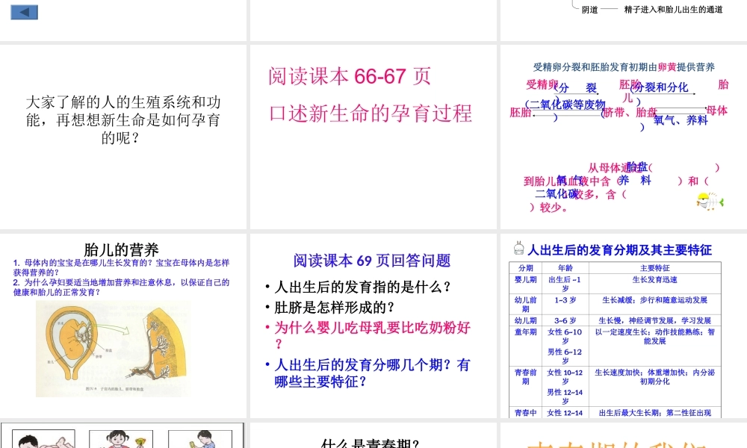Open the 胎儿的营养 slide
The height and width of the screenshot is (448, 747).
[123, 326]
